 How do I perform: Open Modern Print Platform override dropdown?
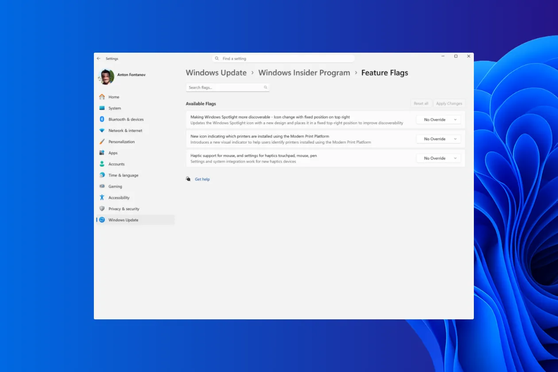coord(438,139)
